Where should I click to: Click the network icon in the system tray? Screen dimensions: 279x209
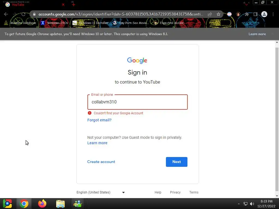[x=245, y=204]
